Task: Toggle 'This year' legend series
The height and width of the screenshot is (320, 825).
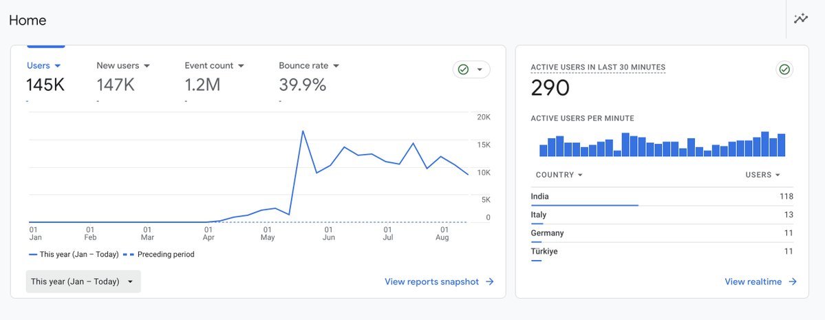Action: 74,255
